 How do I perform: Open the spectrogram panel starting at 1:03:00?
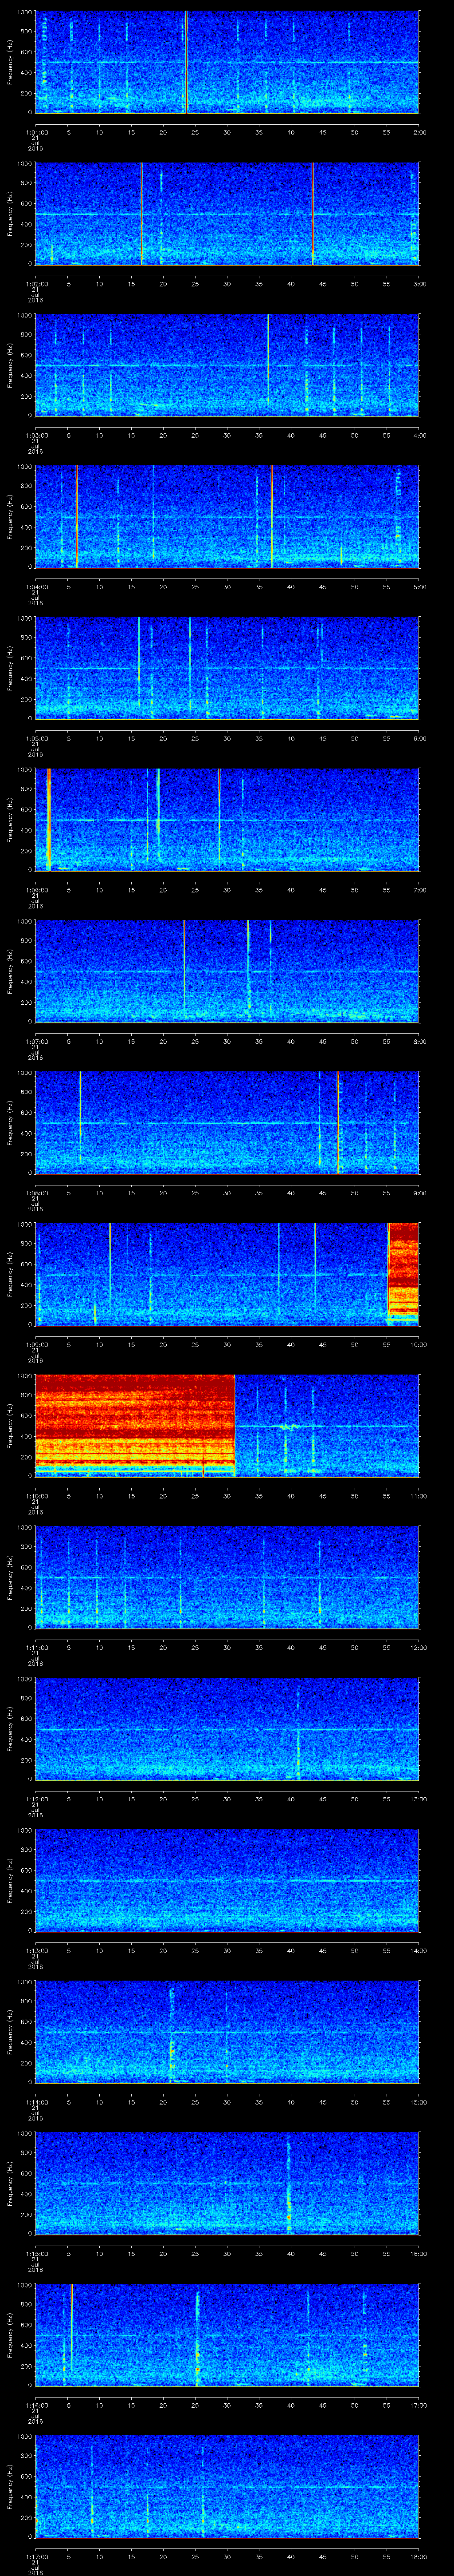coord(227,365)
